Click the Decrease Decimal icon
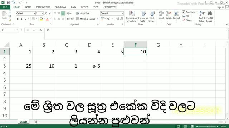Viewport: 229px width, 128px height. coord(122,19)
